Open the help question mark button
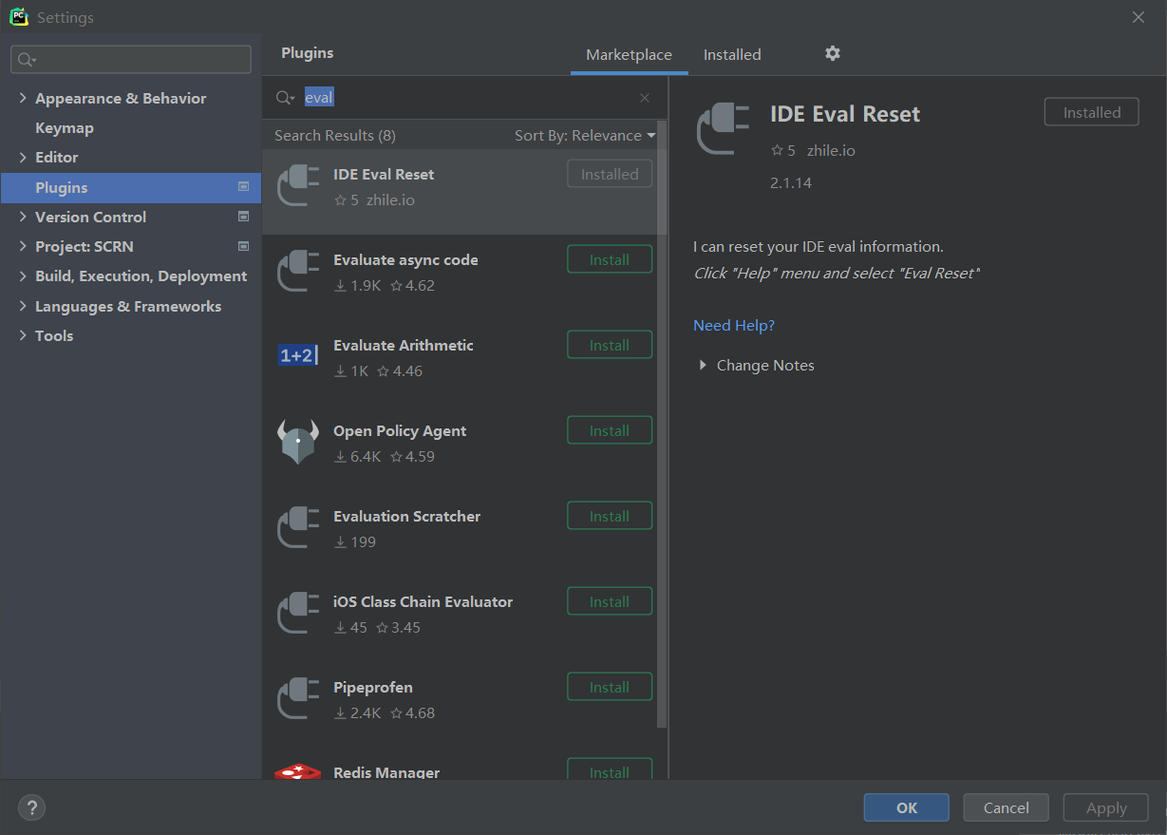 31,807
